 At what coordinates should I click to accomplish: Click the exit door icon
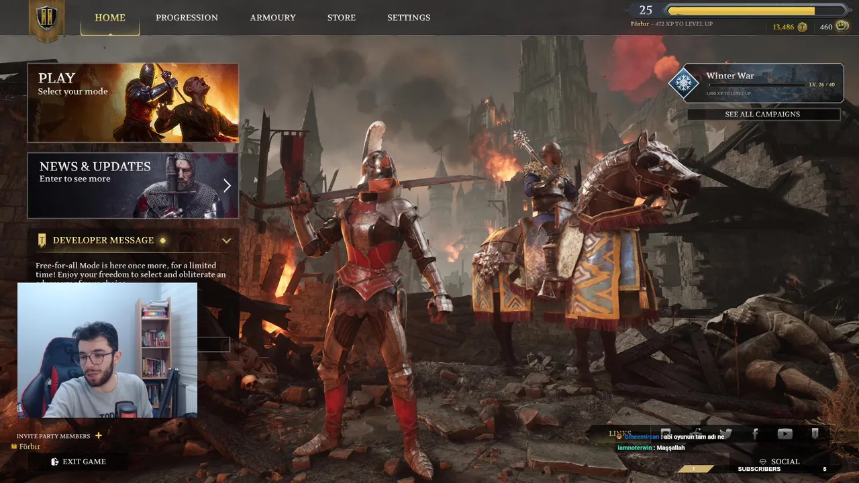point(55,462)
